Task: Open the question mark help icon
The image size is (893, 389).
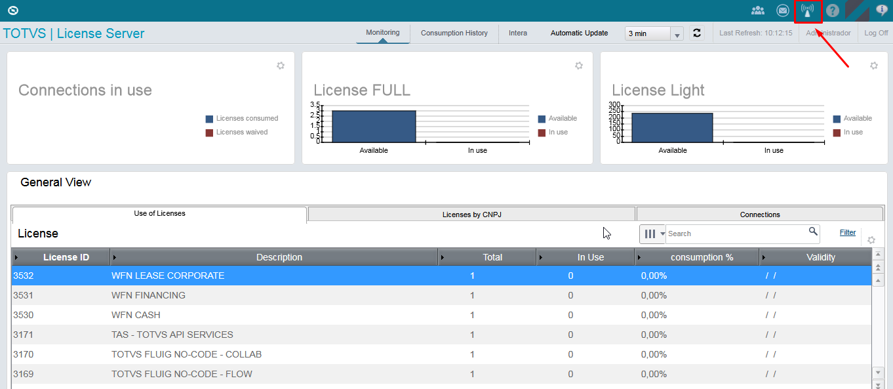Action: (x=833, y=11)
